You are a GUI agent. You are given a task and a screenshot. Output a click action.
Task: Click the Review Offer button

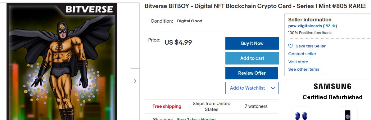(252, 73)
